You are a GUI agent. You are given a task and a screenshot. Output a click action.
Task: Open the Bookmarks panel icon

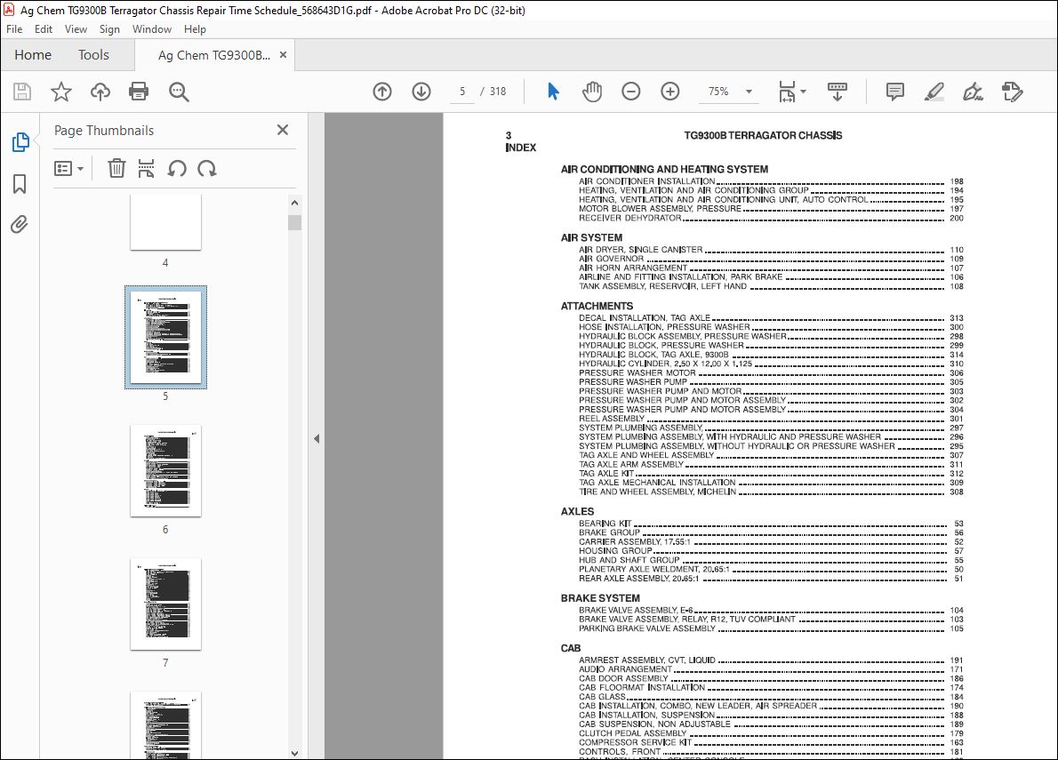(20, 183)
